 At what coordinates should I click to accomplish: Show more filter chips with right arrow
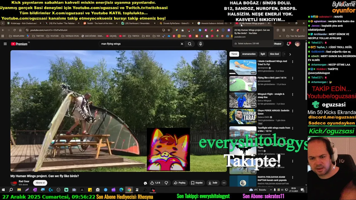[x=290, y=54]
